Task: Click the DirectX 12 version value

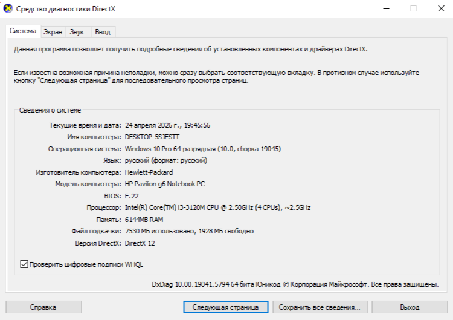Action: pos(140,243)
